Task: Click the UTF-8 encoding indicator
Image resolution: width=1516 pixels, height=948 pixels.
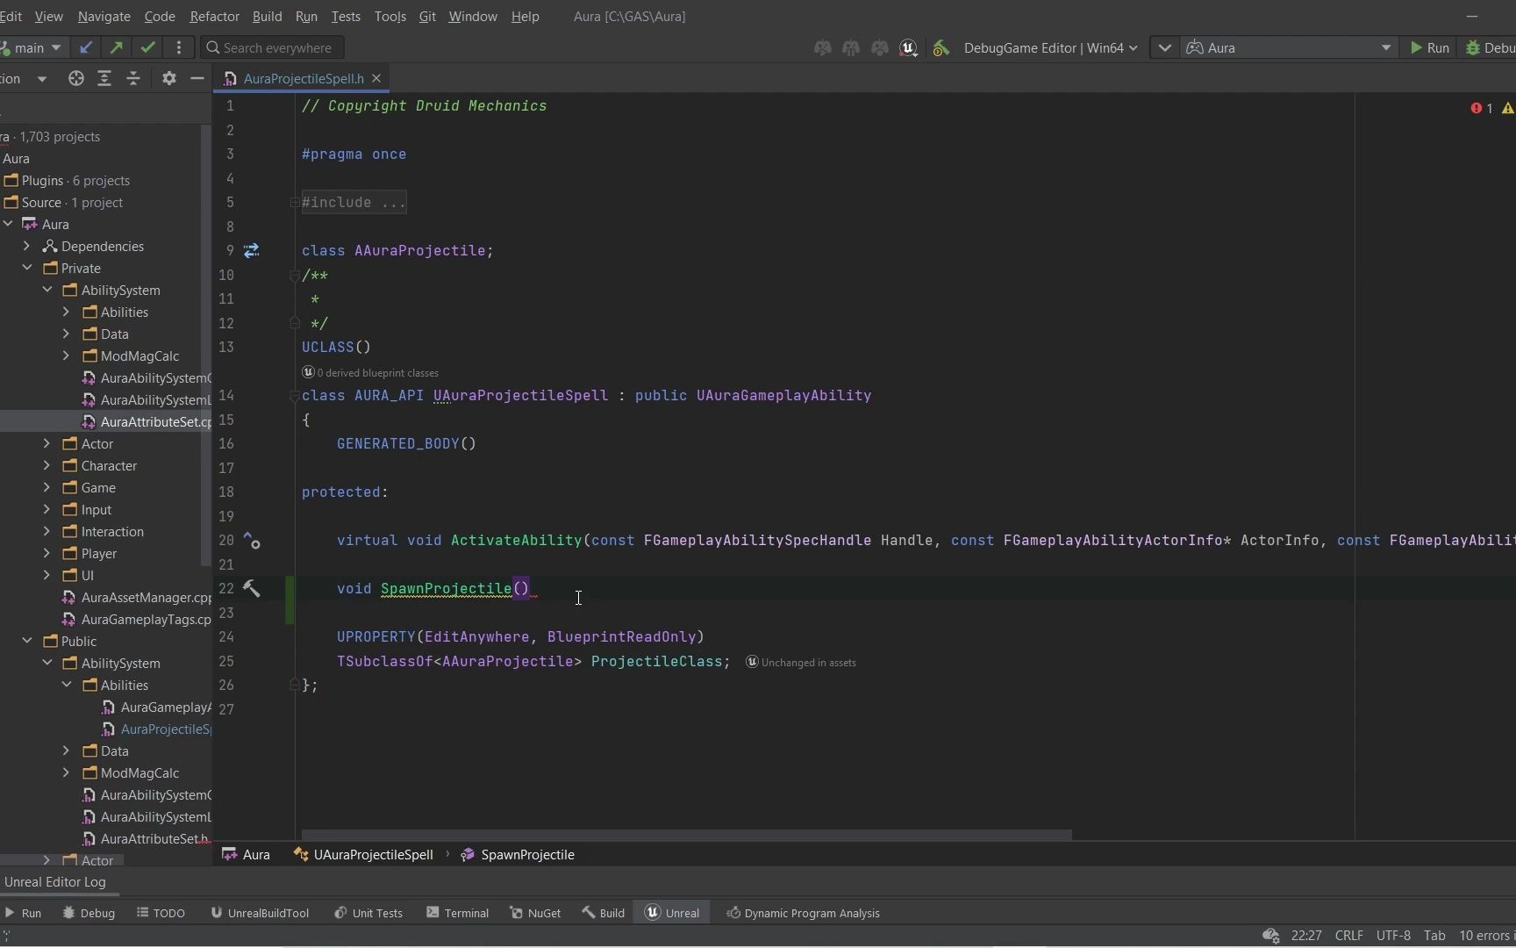Action: pos(1393,936)
